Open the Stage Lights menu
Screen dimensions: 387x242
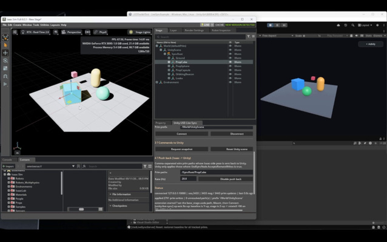tap(140, 32)
